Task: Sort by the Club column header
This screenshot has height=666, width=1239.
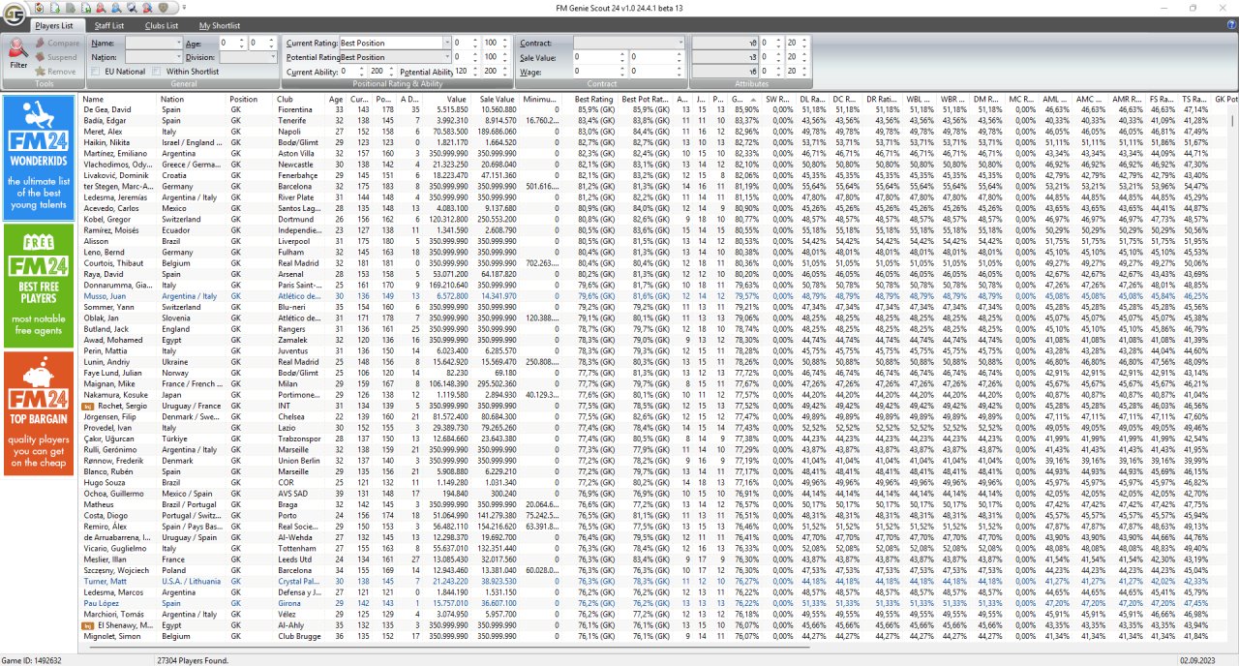Action: pos(300,99)
